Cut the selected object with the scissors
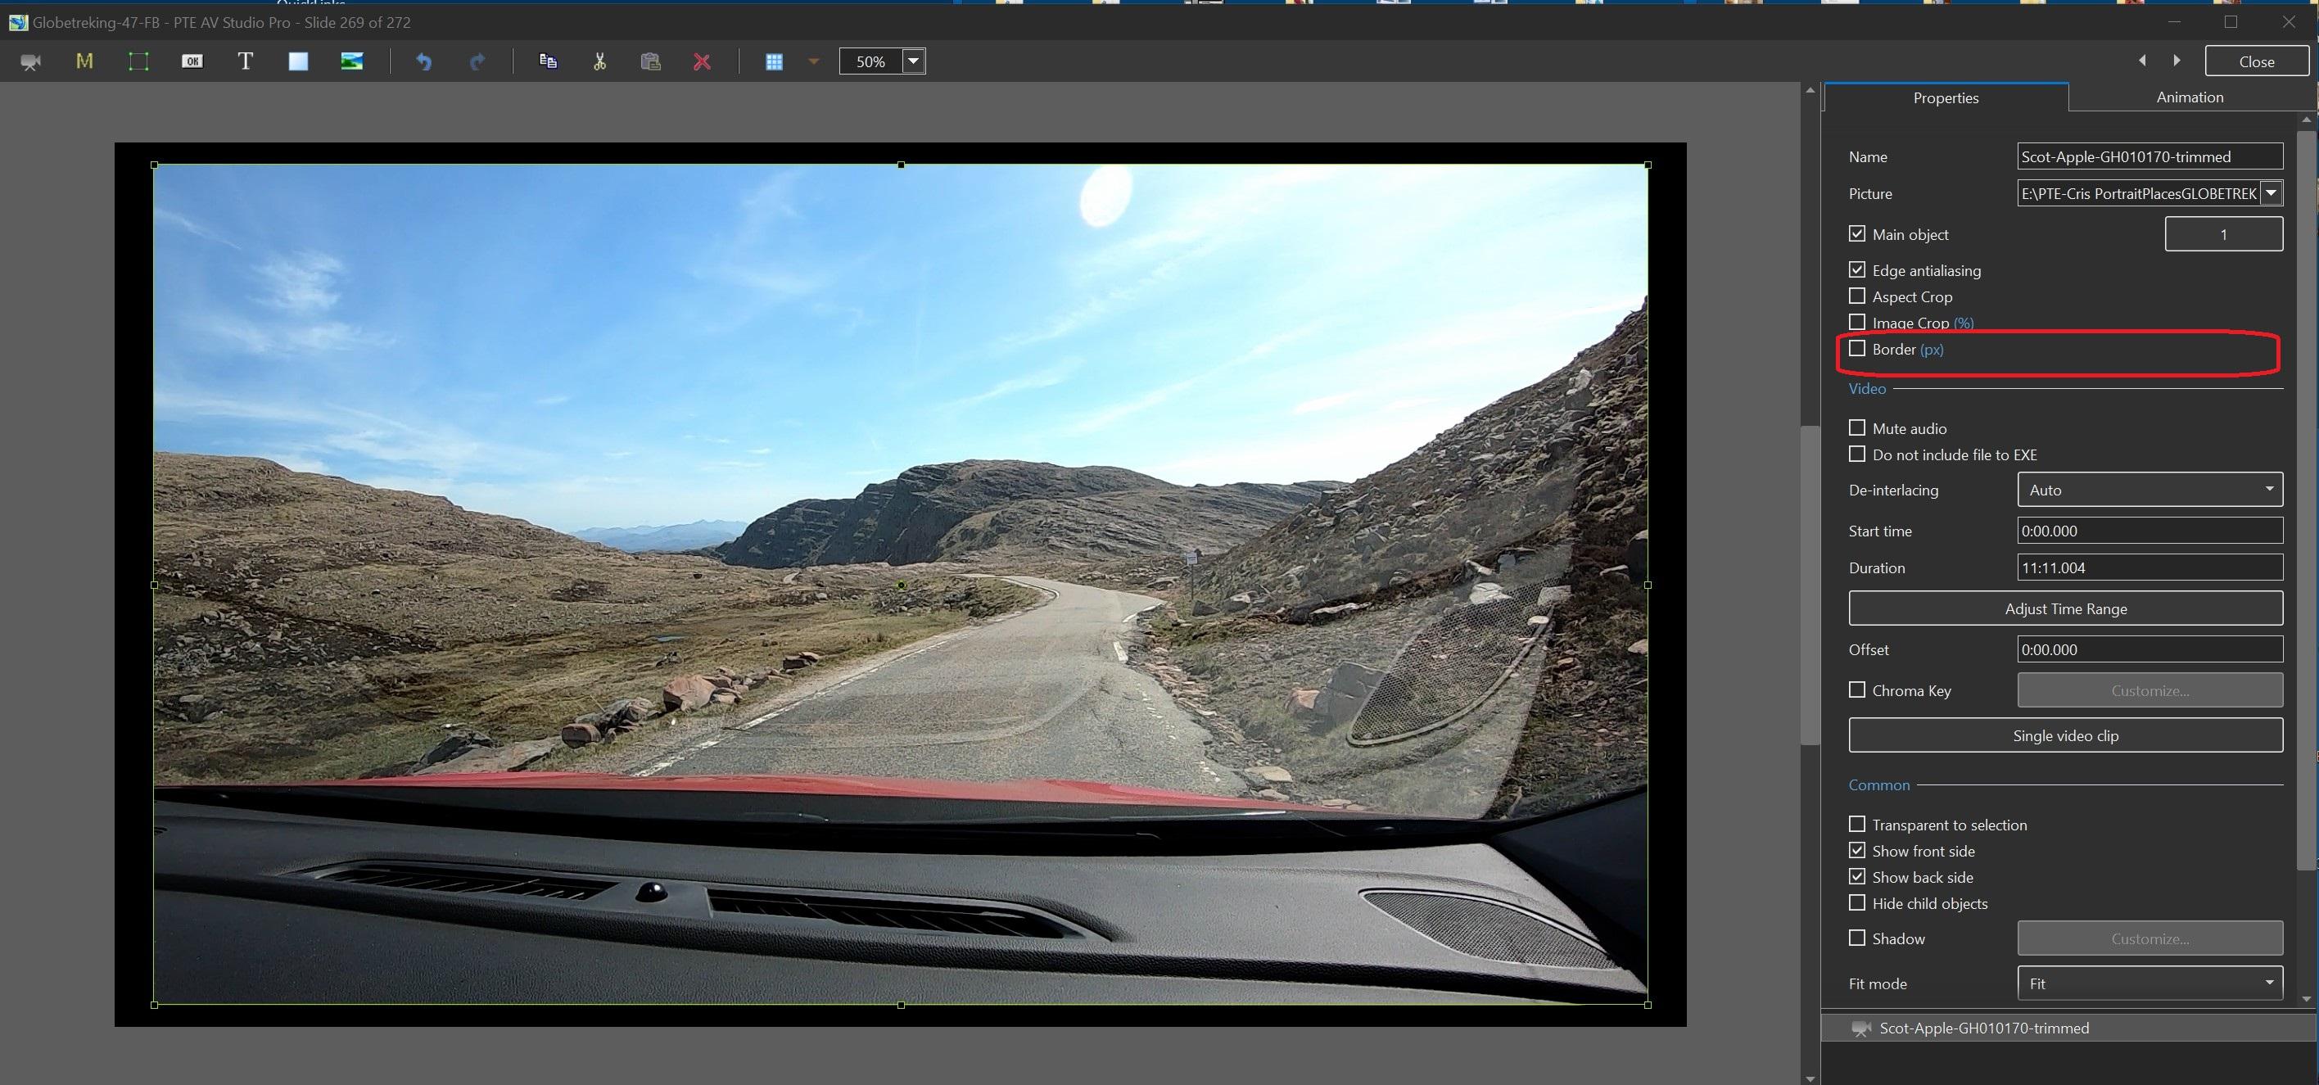This screenshot has width=2319, height=1085. pos(599,61)
